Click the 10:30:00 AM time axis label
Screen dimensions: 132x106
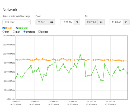point(73,104)
